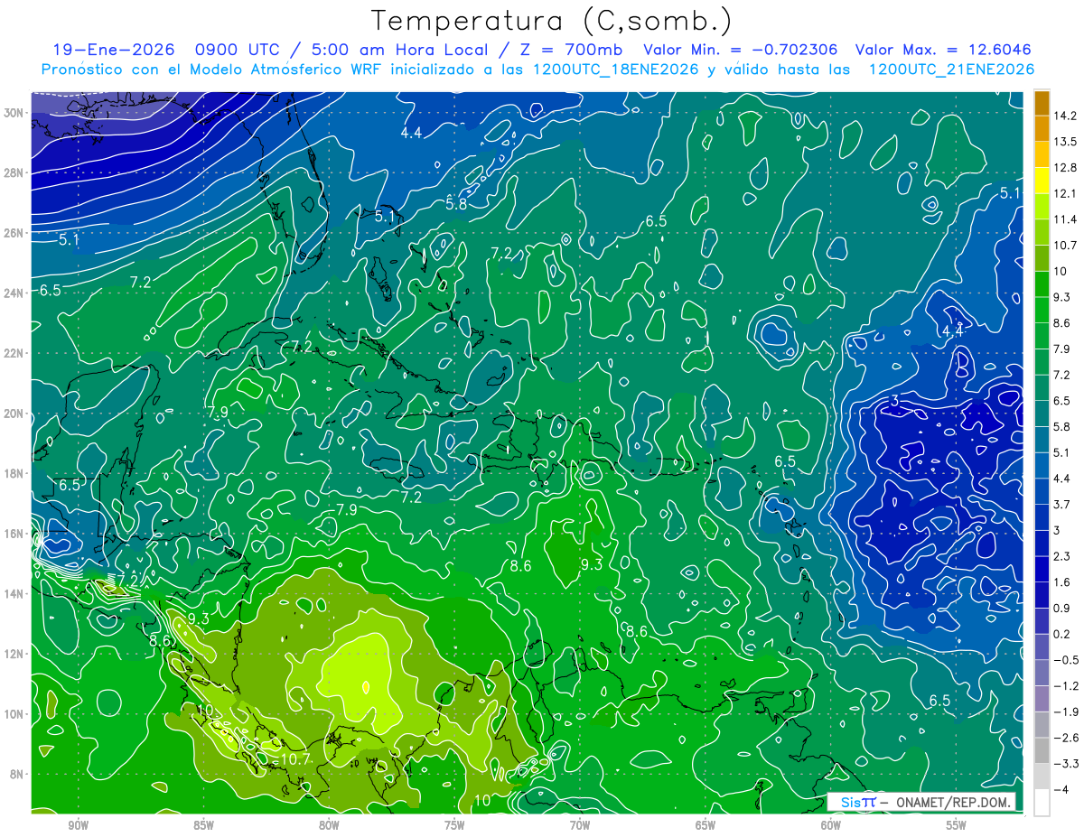This screenshot has height=837, width=1084.
Task: Click the title "Temperatura (C,somb.)"
Action: pos(551,22)
